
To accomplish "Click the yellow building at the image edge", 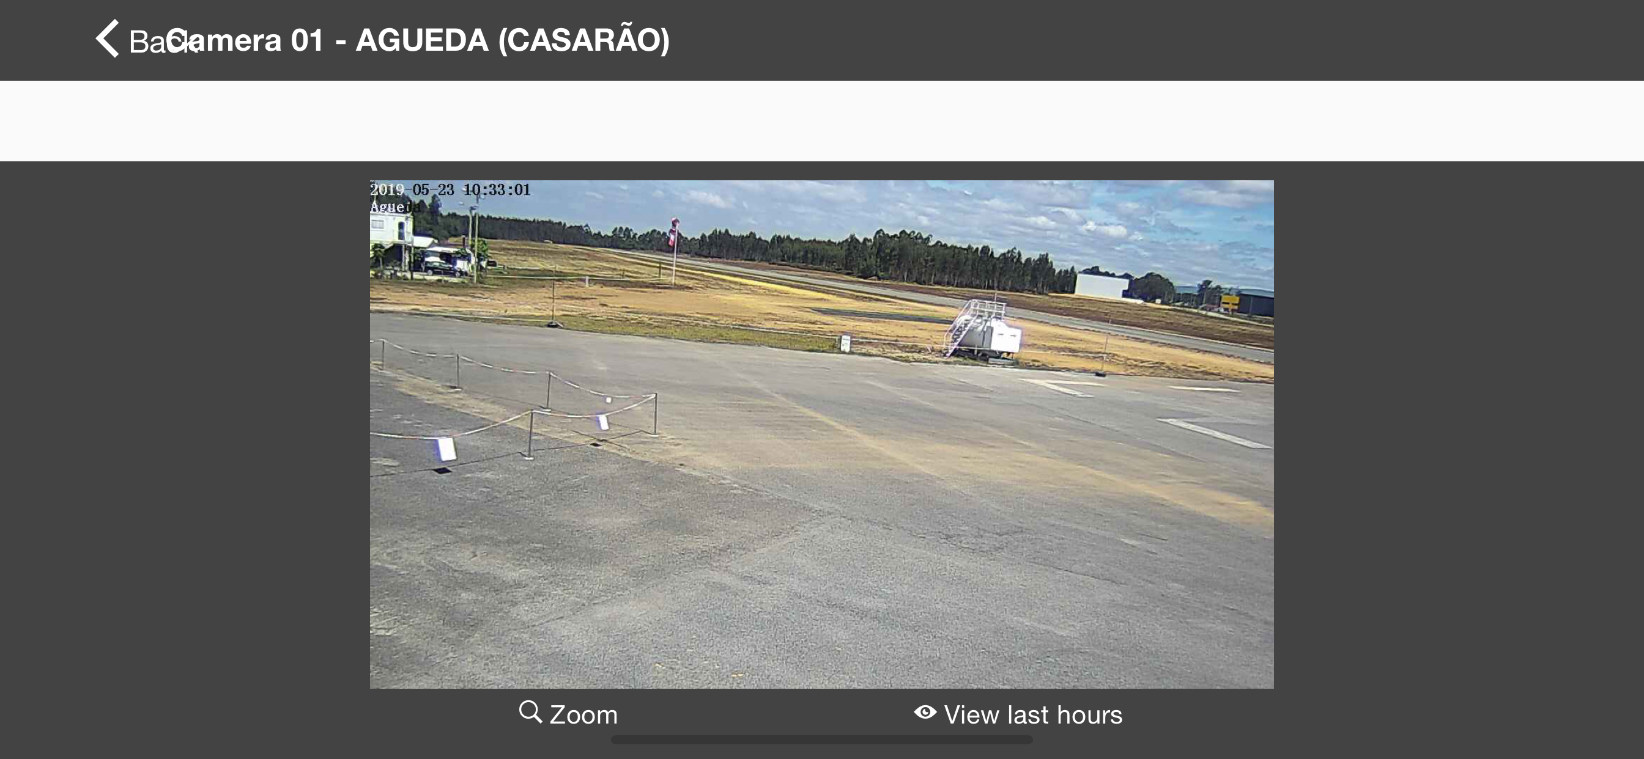I will click(x=1229, y=302).
